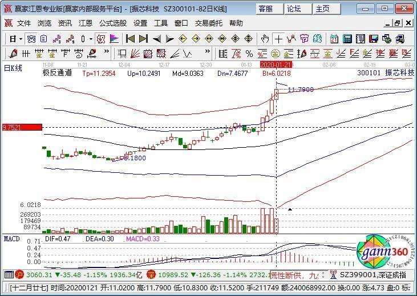Jump to last bar arrow icon
This screenshot has height=296, width=417.
[143, 39]
